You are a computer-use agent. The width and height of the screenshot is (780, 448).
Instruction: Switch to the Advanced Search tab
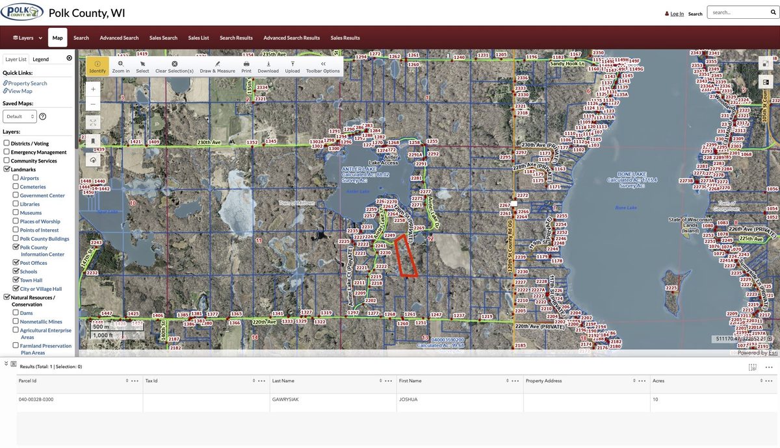[119, 38]
